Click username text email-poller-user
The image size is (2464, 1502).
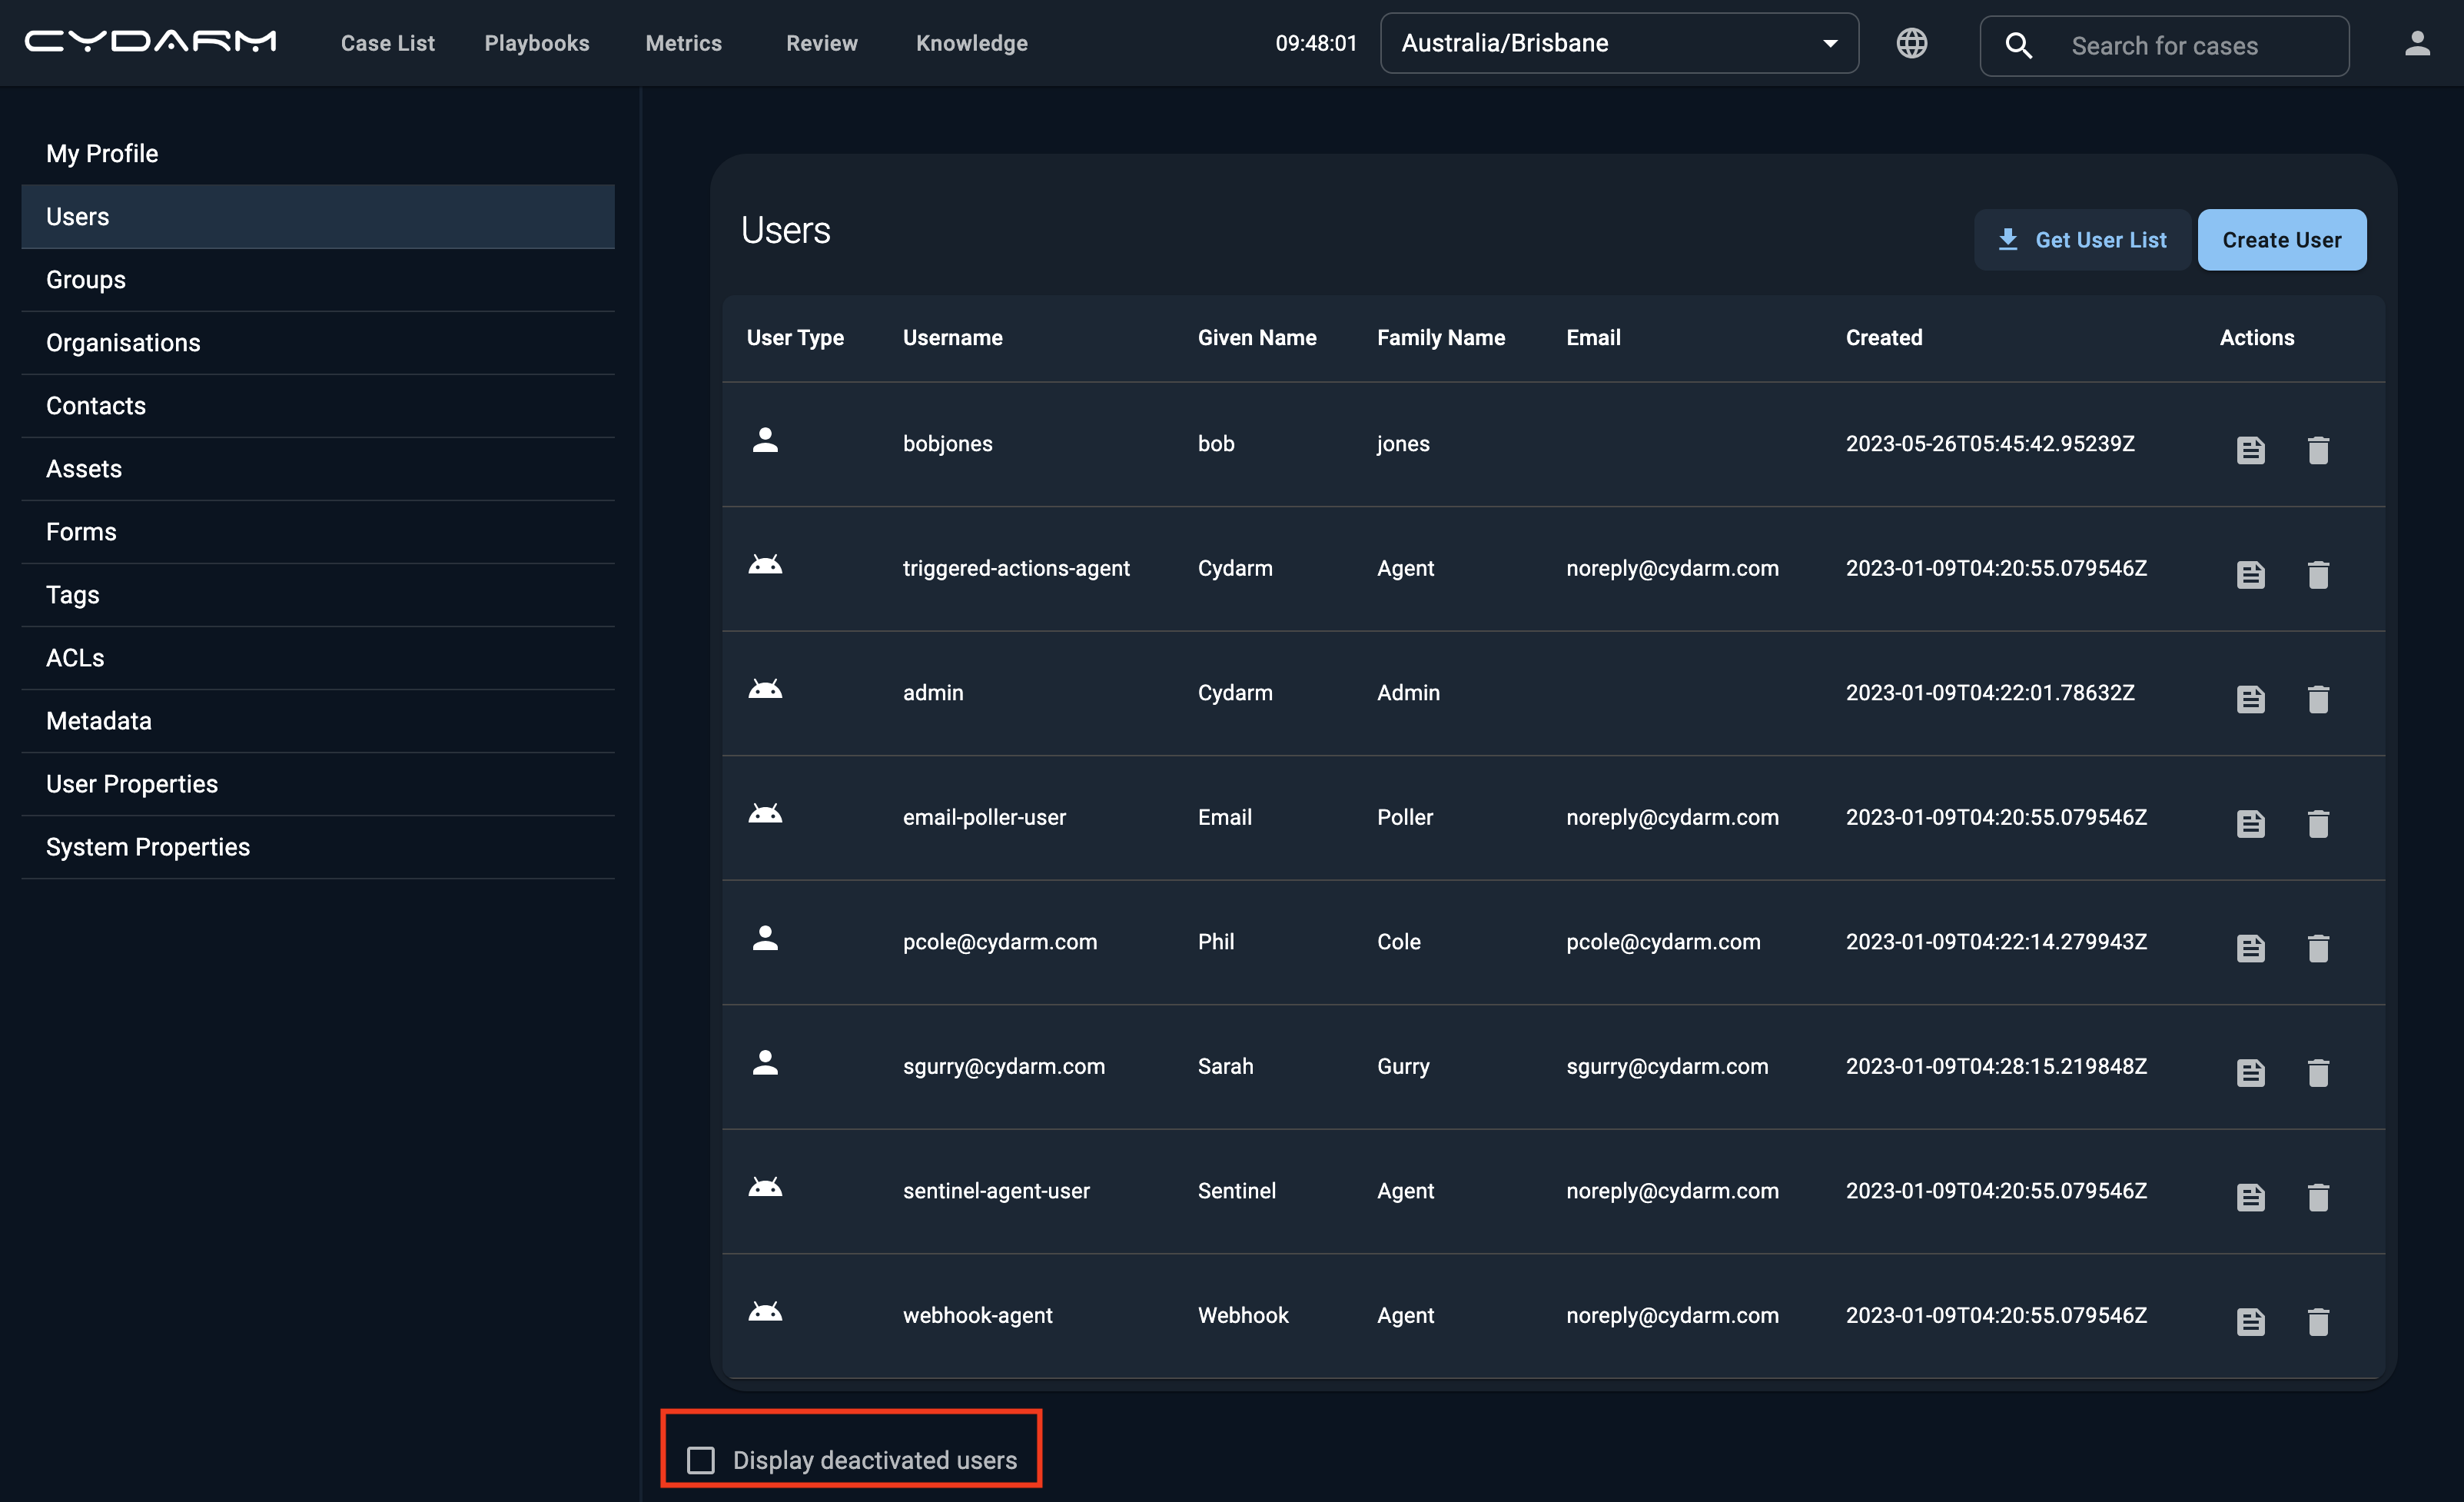(x=984, y=817)
